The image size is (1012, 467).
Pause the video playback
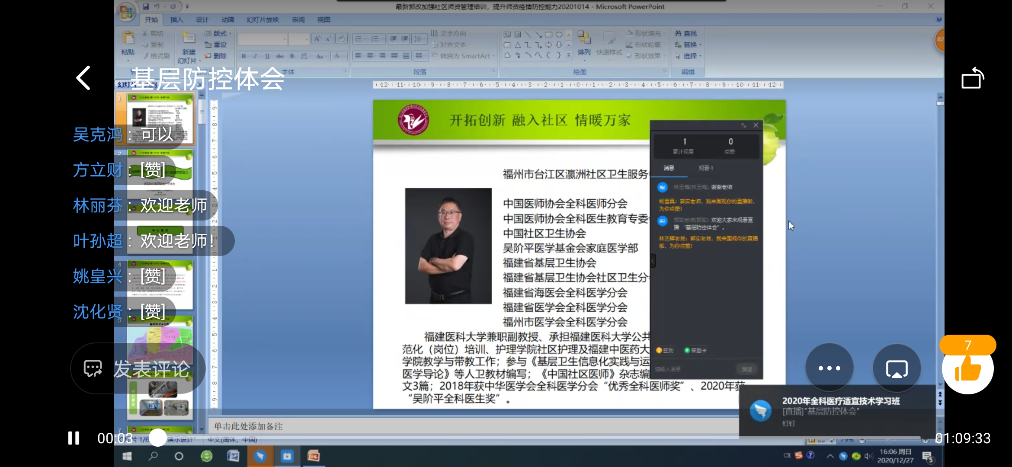coord(74,438)
